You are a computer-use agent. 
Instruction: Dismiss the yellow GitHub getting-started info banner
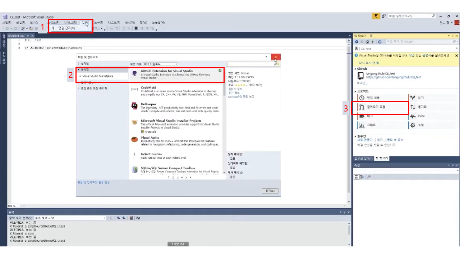coord(456,56)
